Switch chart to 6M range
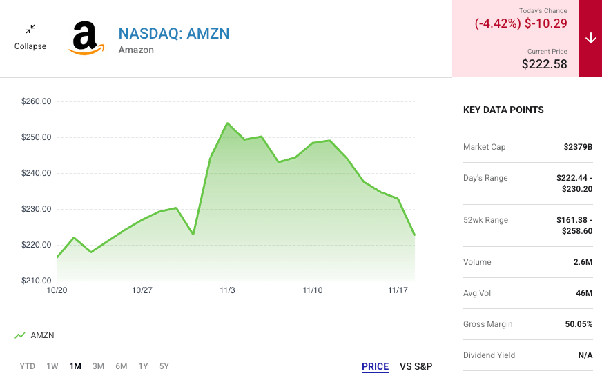Viewport: 602px width, 389px height. 121,366
